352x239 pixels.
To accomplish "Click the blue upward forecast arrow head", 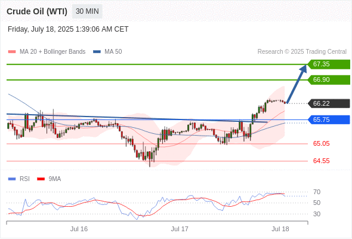I will (x=304, y=68).
